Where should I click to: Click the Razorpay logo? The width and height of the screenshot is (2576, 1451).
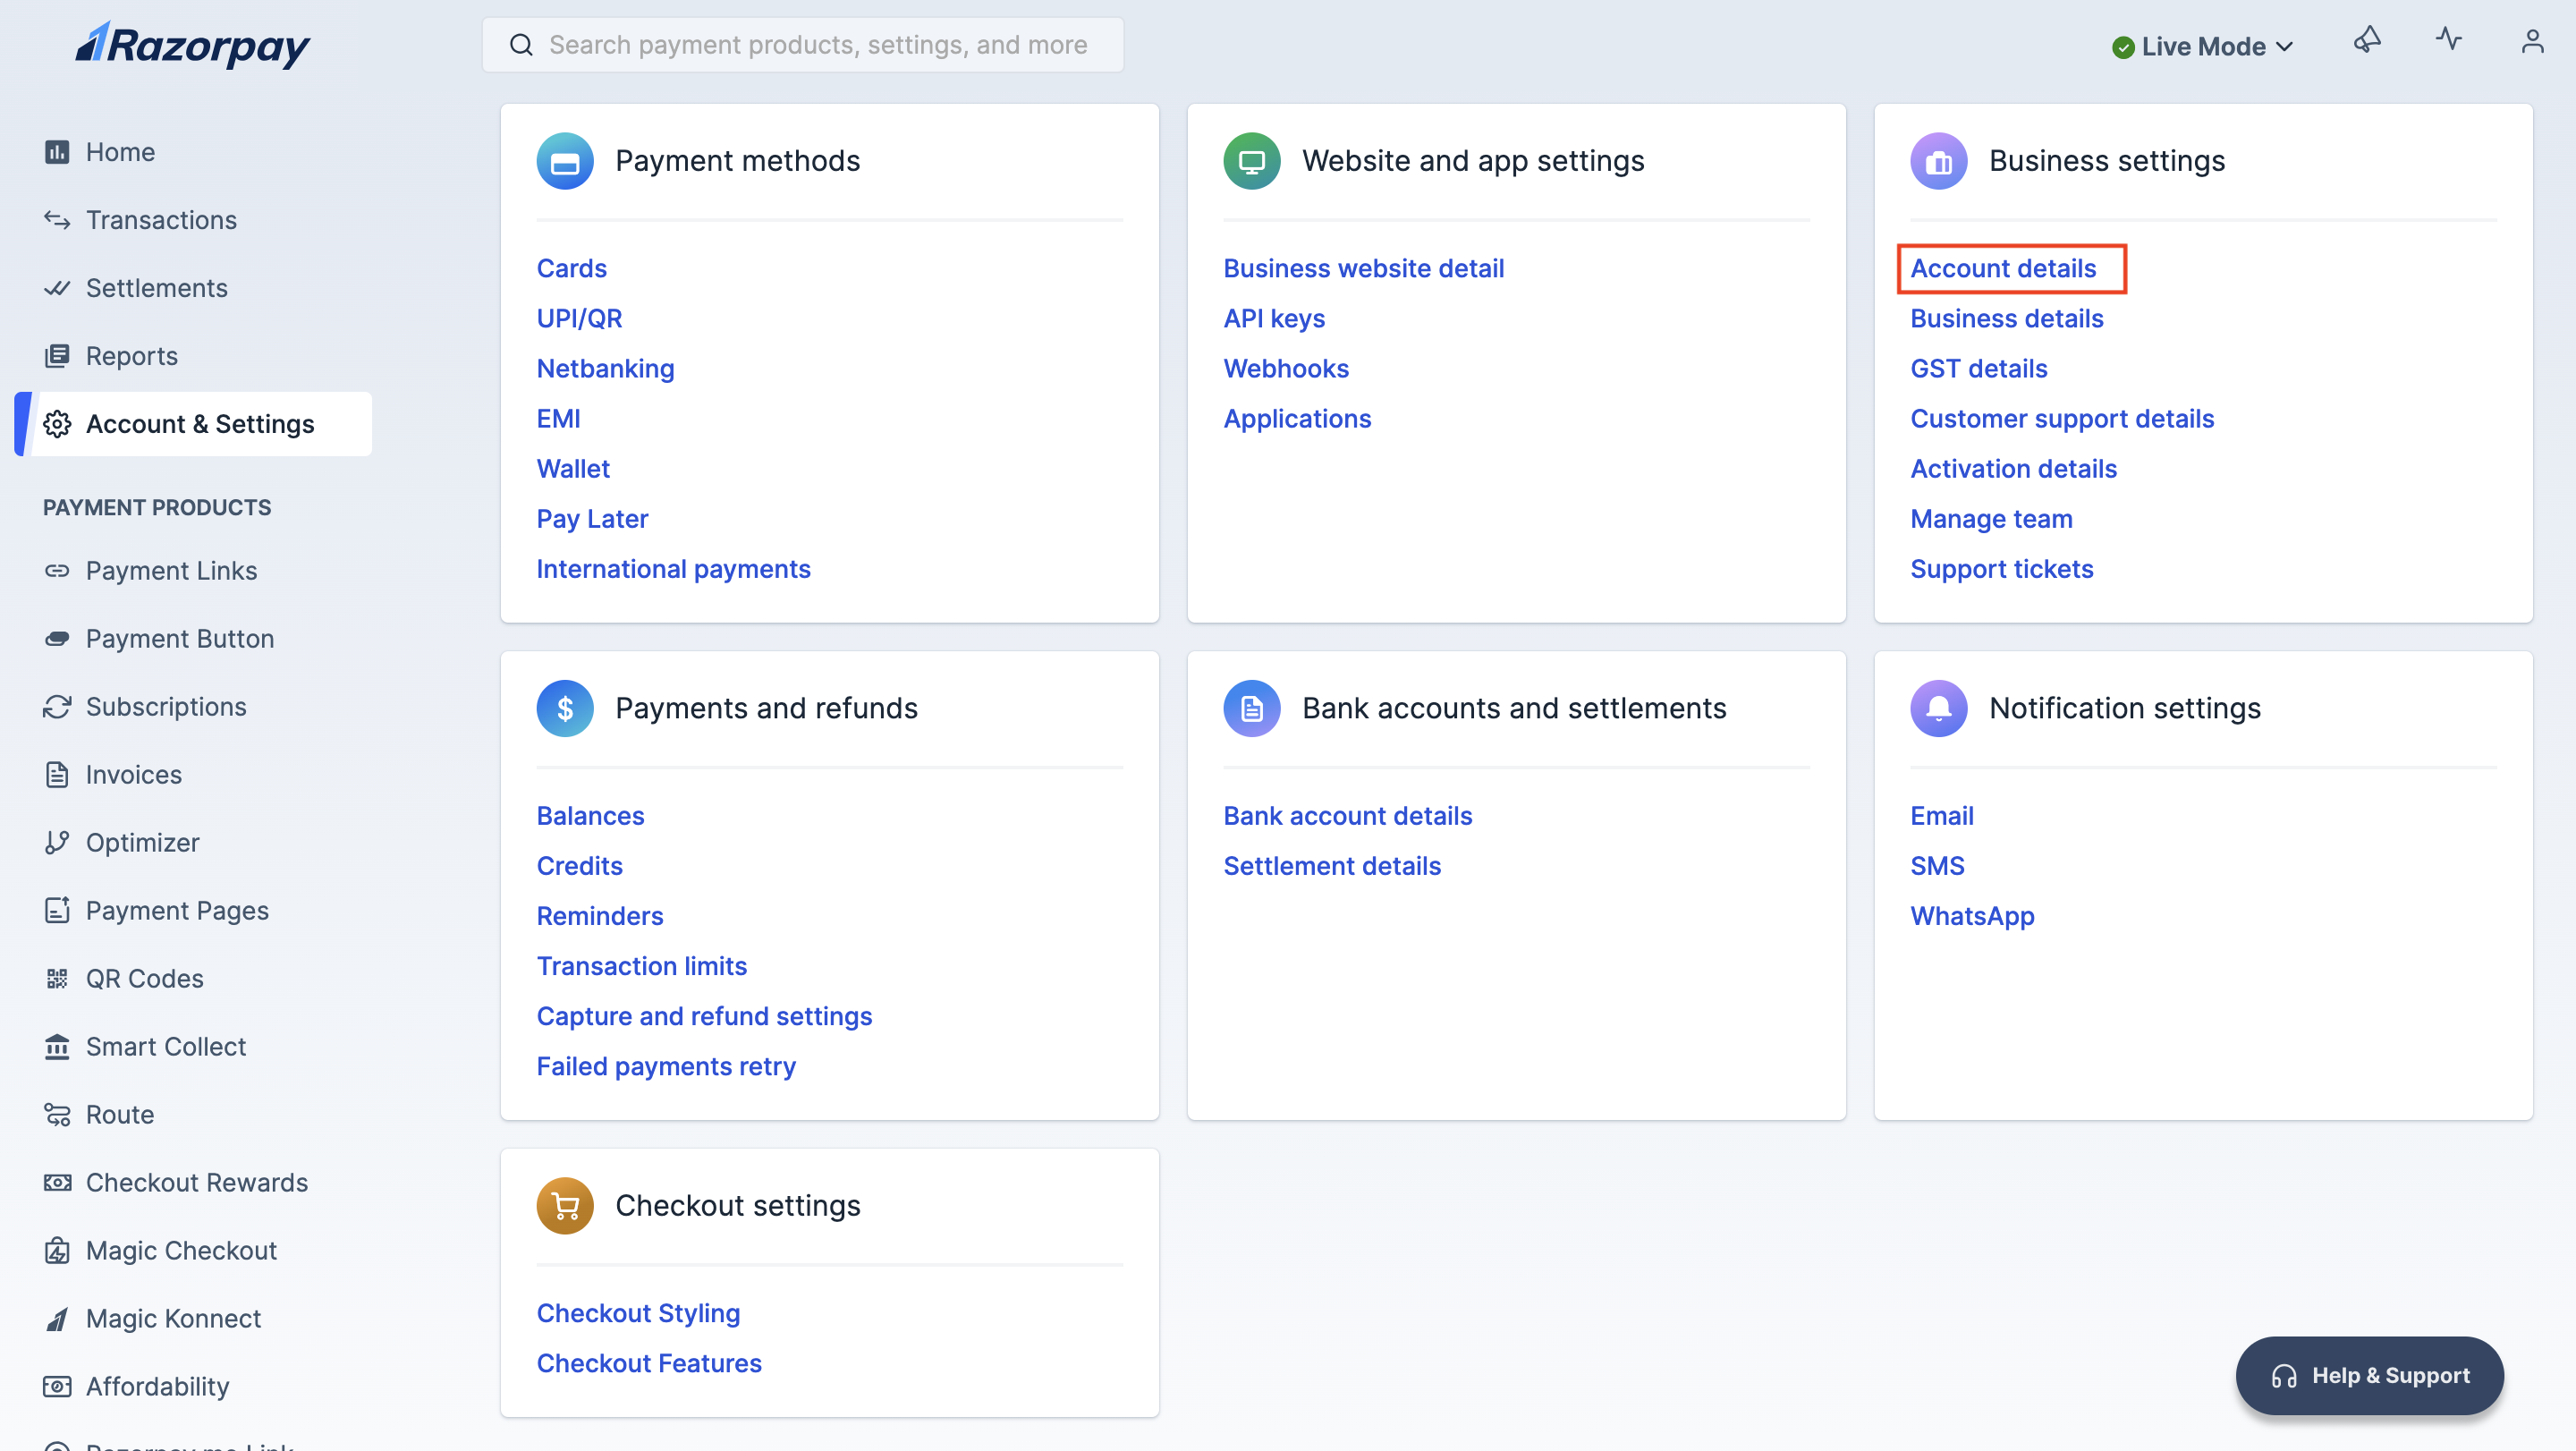point(193,45)
